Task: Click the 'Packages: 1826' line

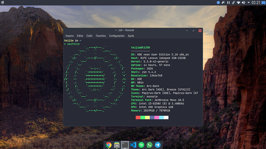Action: pos(142,69)
